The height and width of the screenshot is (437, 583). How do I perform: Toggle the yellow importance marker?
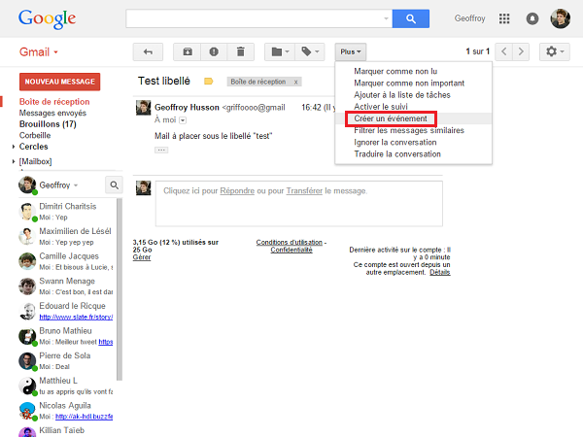(208, 81)
